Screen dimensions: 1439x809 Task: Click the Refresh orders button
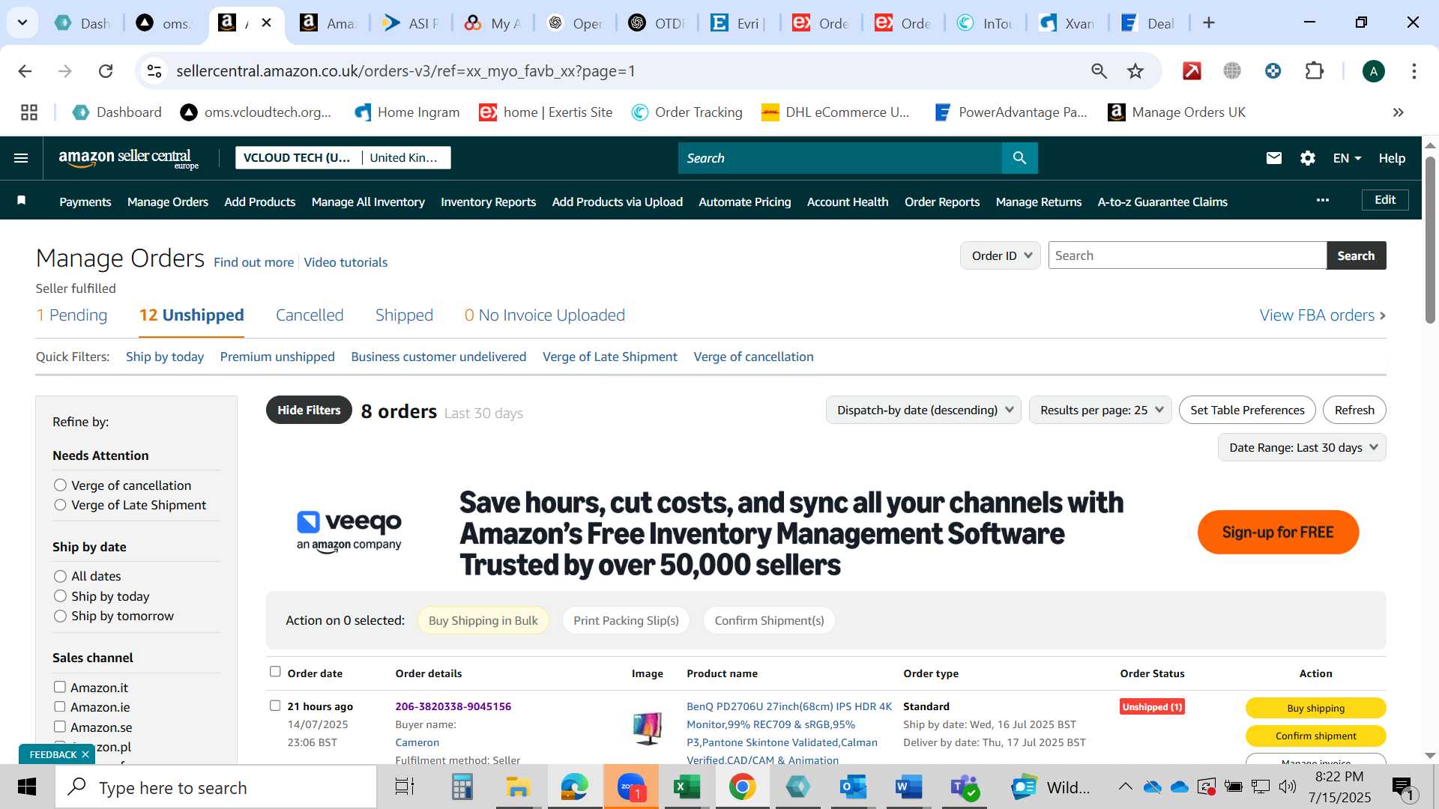tap(1354, 410)
